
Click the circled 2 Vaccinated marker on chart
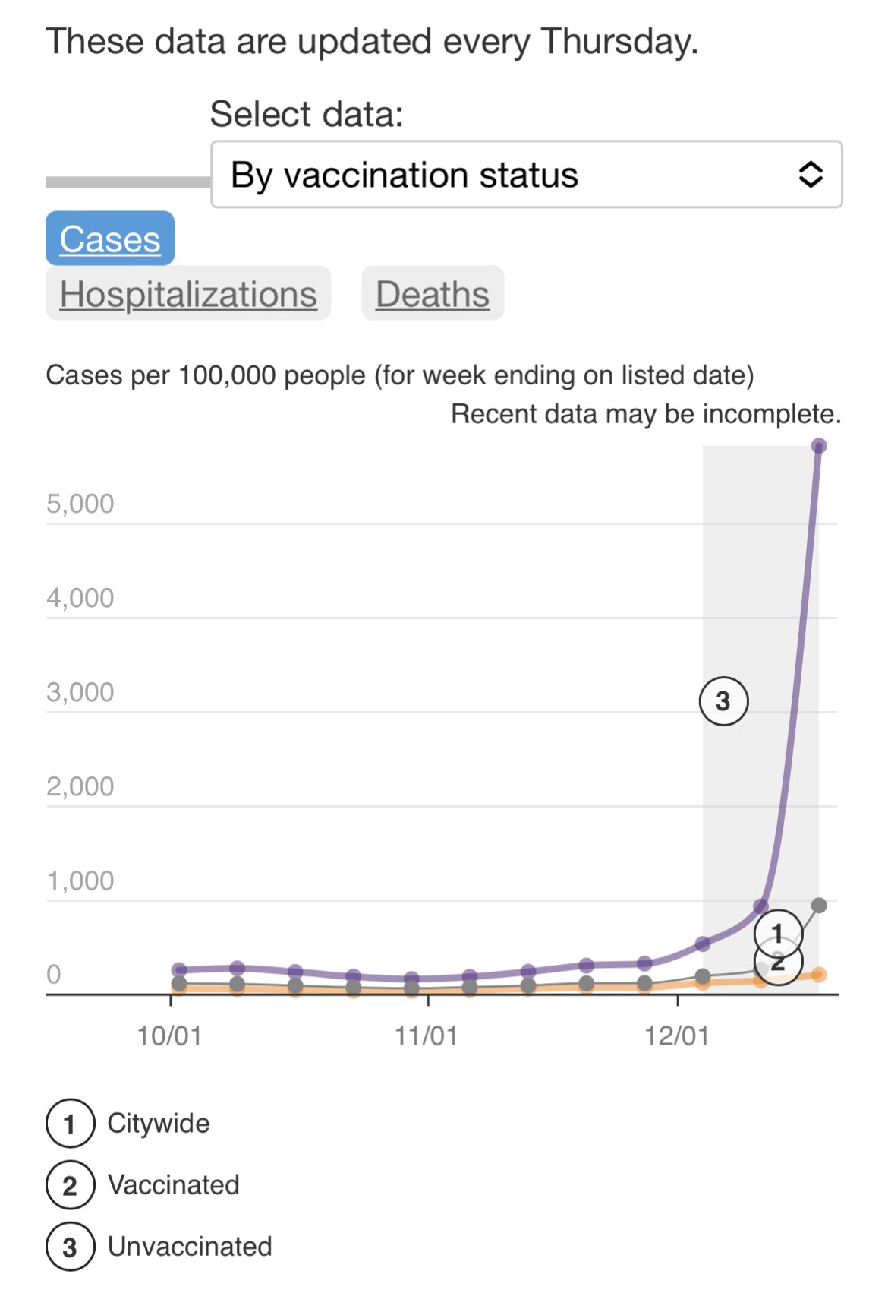[x=777, y=963]
